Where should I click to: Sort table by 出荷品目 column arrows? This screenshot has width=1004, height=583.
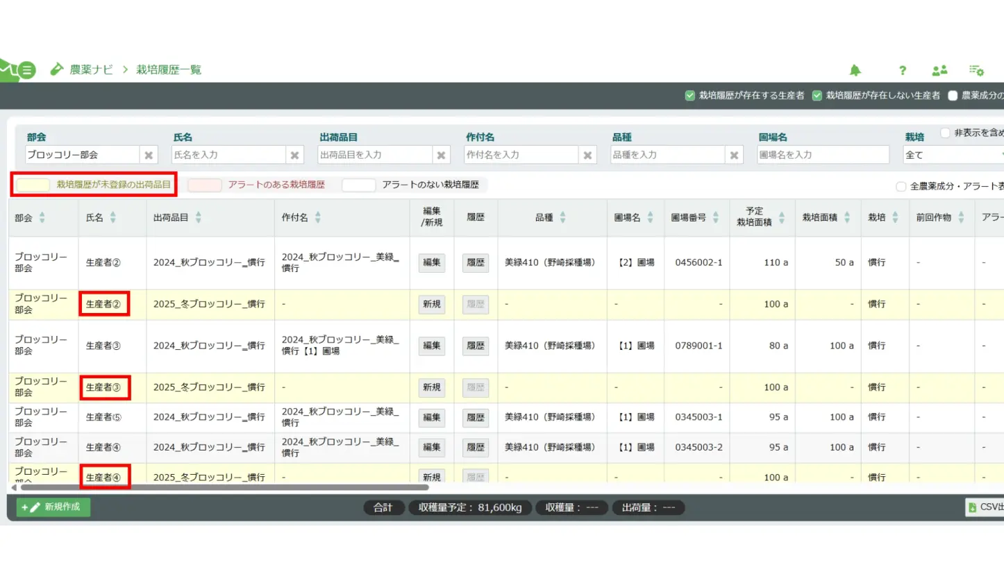199,218
